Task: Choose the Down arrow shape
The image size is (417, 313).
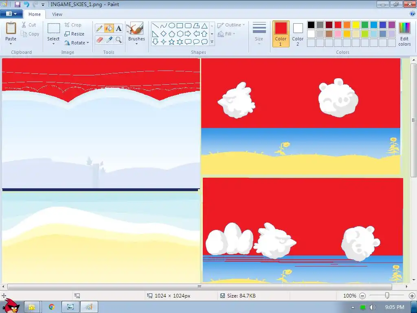Action: tap(155, 42)
